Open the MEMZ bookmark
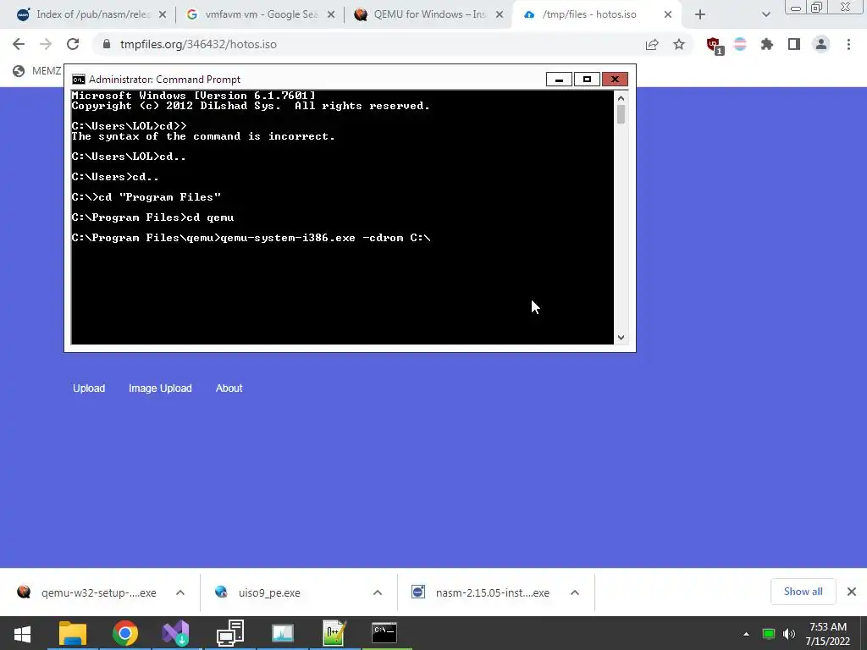The image size is (867, 650). 37,71
